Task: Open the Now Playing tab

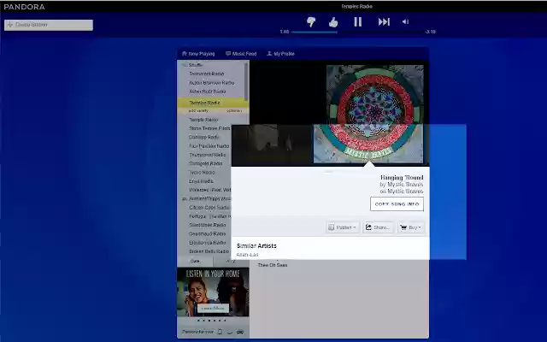Action: tap(198, 54)
